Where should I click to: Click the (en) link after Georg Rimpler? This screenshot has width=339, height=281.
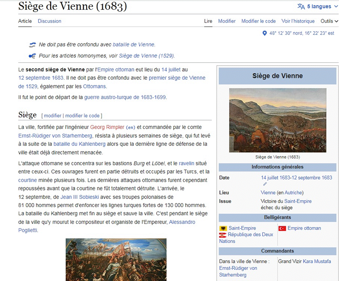coord(130,127)
